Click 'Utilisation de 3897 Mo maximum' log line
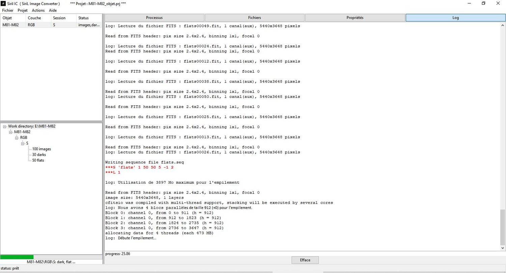The height and width of the screenshot is (273, 506). point(172,183)
